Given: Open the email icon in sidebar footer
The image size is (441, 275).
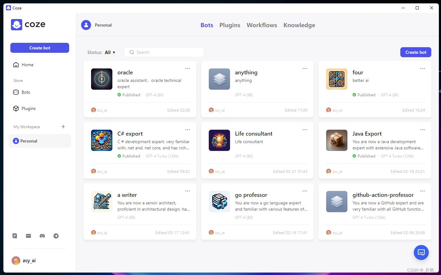Looking at the screenshot, I should coord(28,236).
